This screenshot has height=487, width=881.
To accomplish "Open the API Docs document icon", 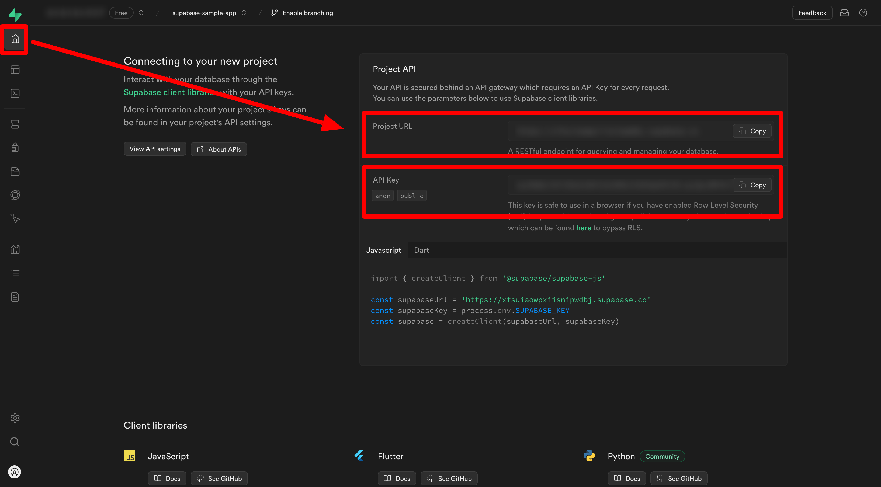I will coord(15,297).
